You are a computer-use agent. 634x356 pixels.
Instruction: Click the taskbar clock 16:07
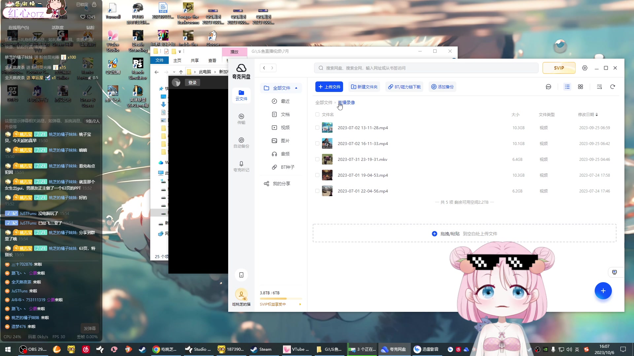[x=604, y=349]
